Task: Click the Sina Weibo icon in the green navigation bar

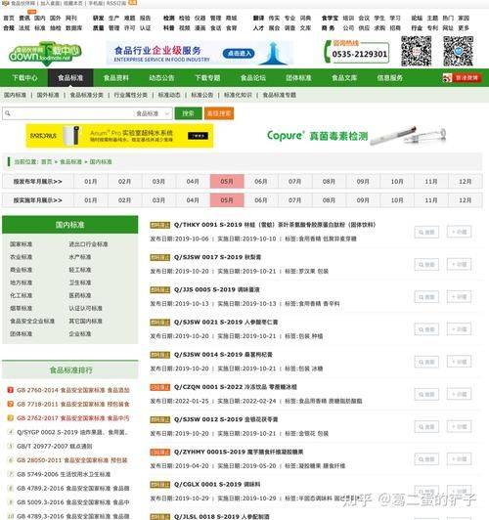Action: pos(447,78)
